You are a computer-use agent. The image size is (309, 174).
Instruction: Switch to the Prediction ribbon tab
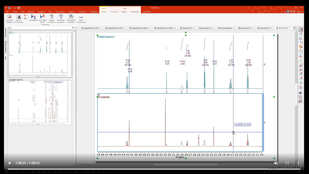click(x=41, y=12)
